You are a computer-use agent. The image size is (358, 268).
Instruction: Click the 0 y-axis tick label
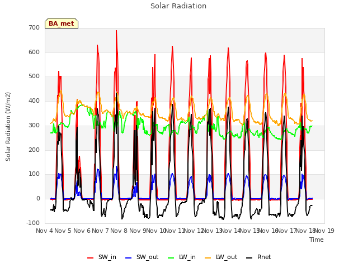click(38, 199)
